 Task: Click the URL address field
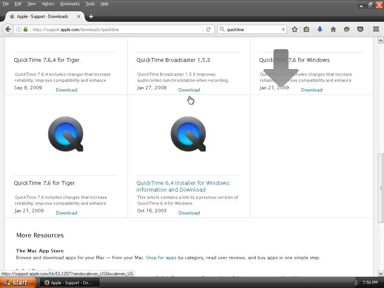coord(116,29)
